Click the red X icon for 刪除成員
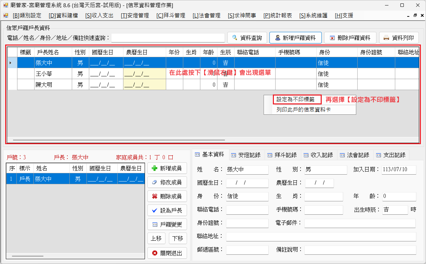Viewport: 426px width, 264px height. pyautogui.click(x=155, y=196)
